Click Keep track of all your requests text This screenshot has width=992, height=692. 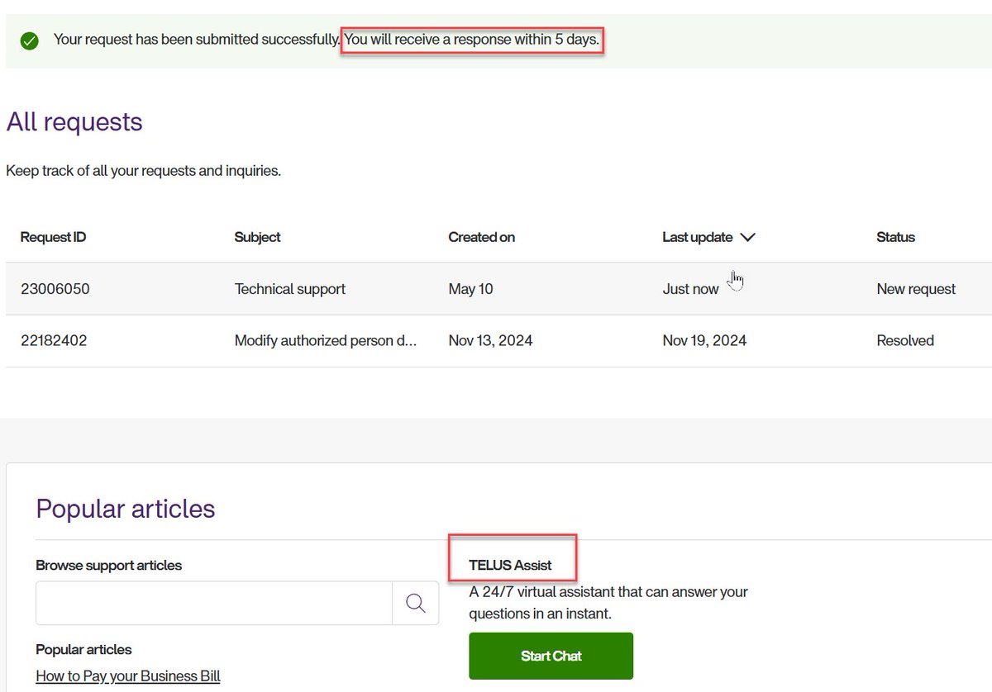[144, 172]
